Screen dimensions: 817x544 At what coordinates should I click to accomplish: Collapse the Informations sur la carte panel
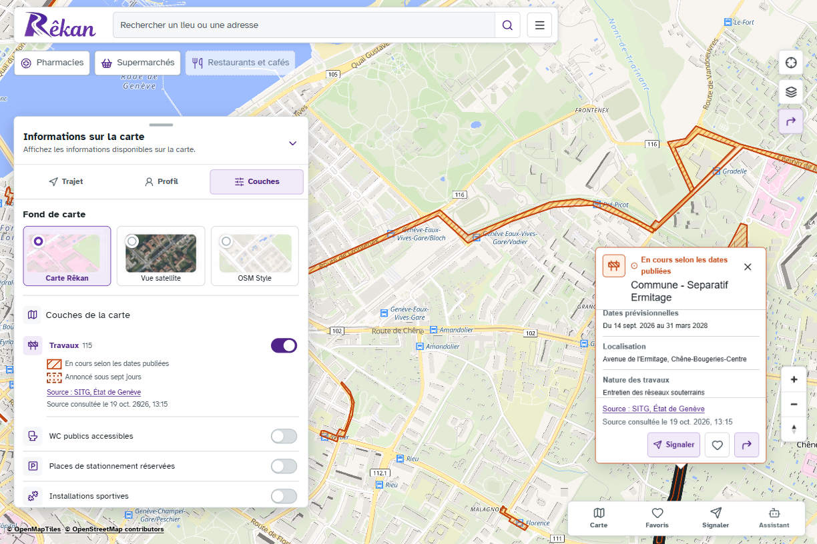(x=292, y=143)
